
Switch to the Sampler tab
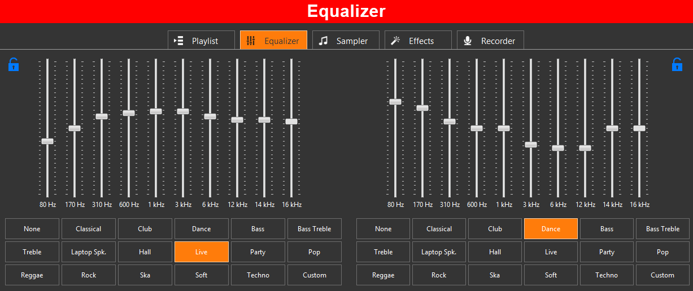[346, 41]
